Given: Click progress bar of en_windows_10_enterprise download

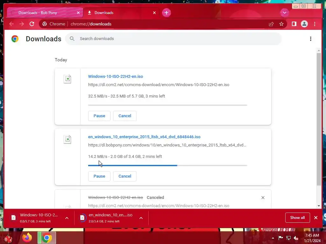Looking at the screenshot, I should [x=167, y=166].
